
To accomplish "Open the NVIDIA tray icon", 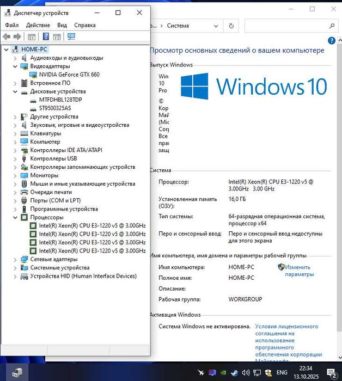I will click(x=223, y=372).
